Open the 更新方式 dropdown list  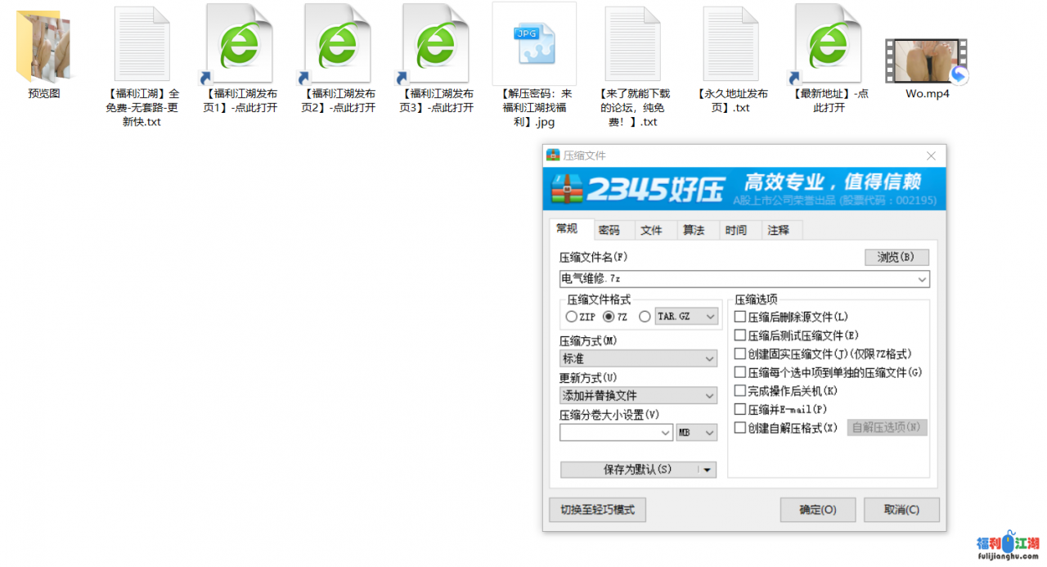[638, 395]
